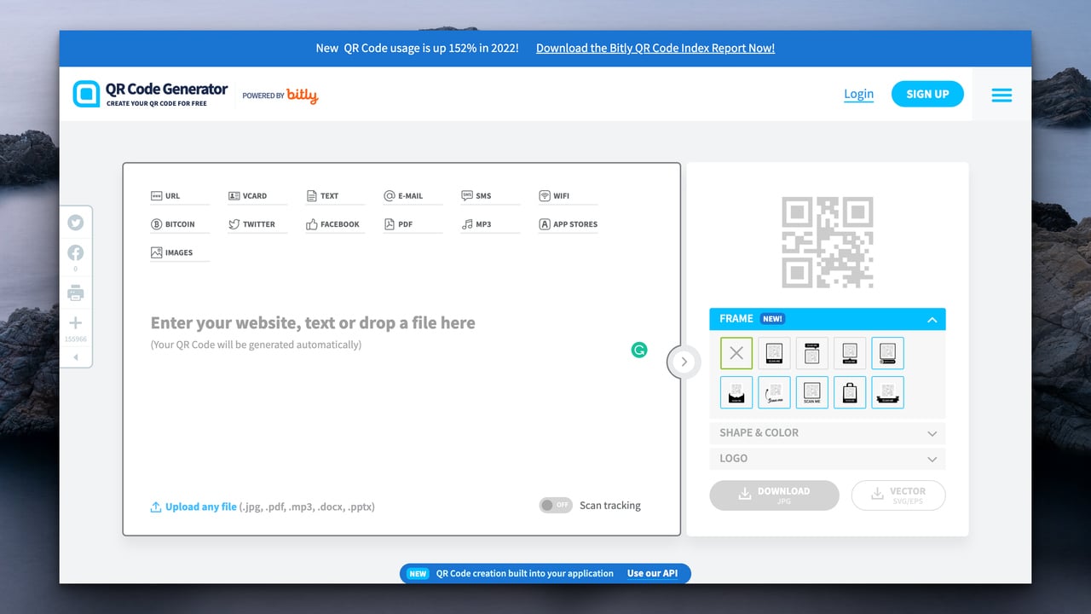Select frame with plain SCAN ME text

[811, 392]
